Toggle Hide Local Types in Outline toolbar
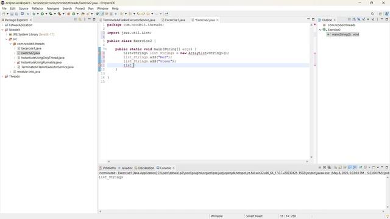The height and width of the screenshot is (219, 390). (x=372, y=19)
